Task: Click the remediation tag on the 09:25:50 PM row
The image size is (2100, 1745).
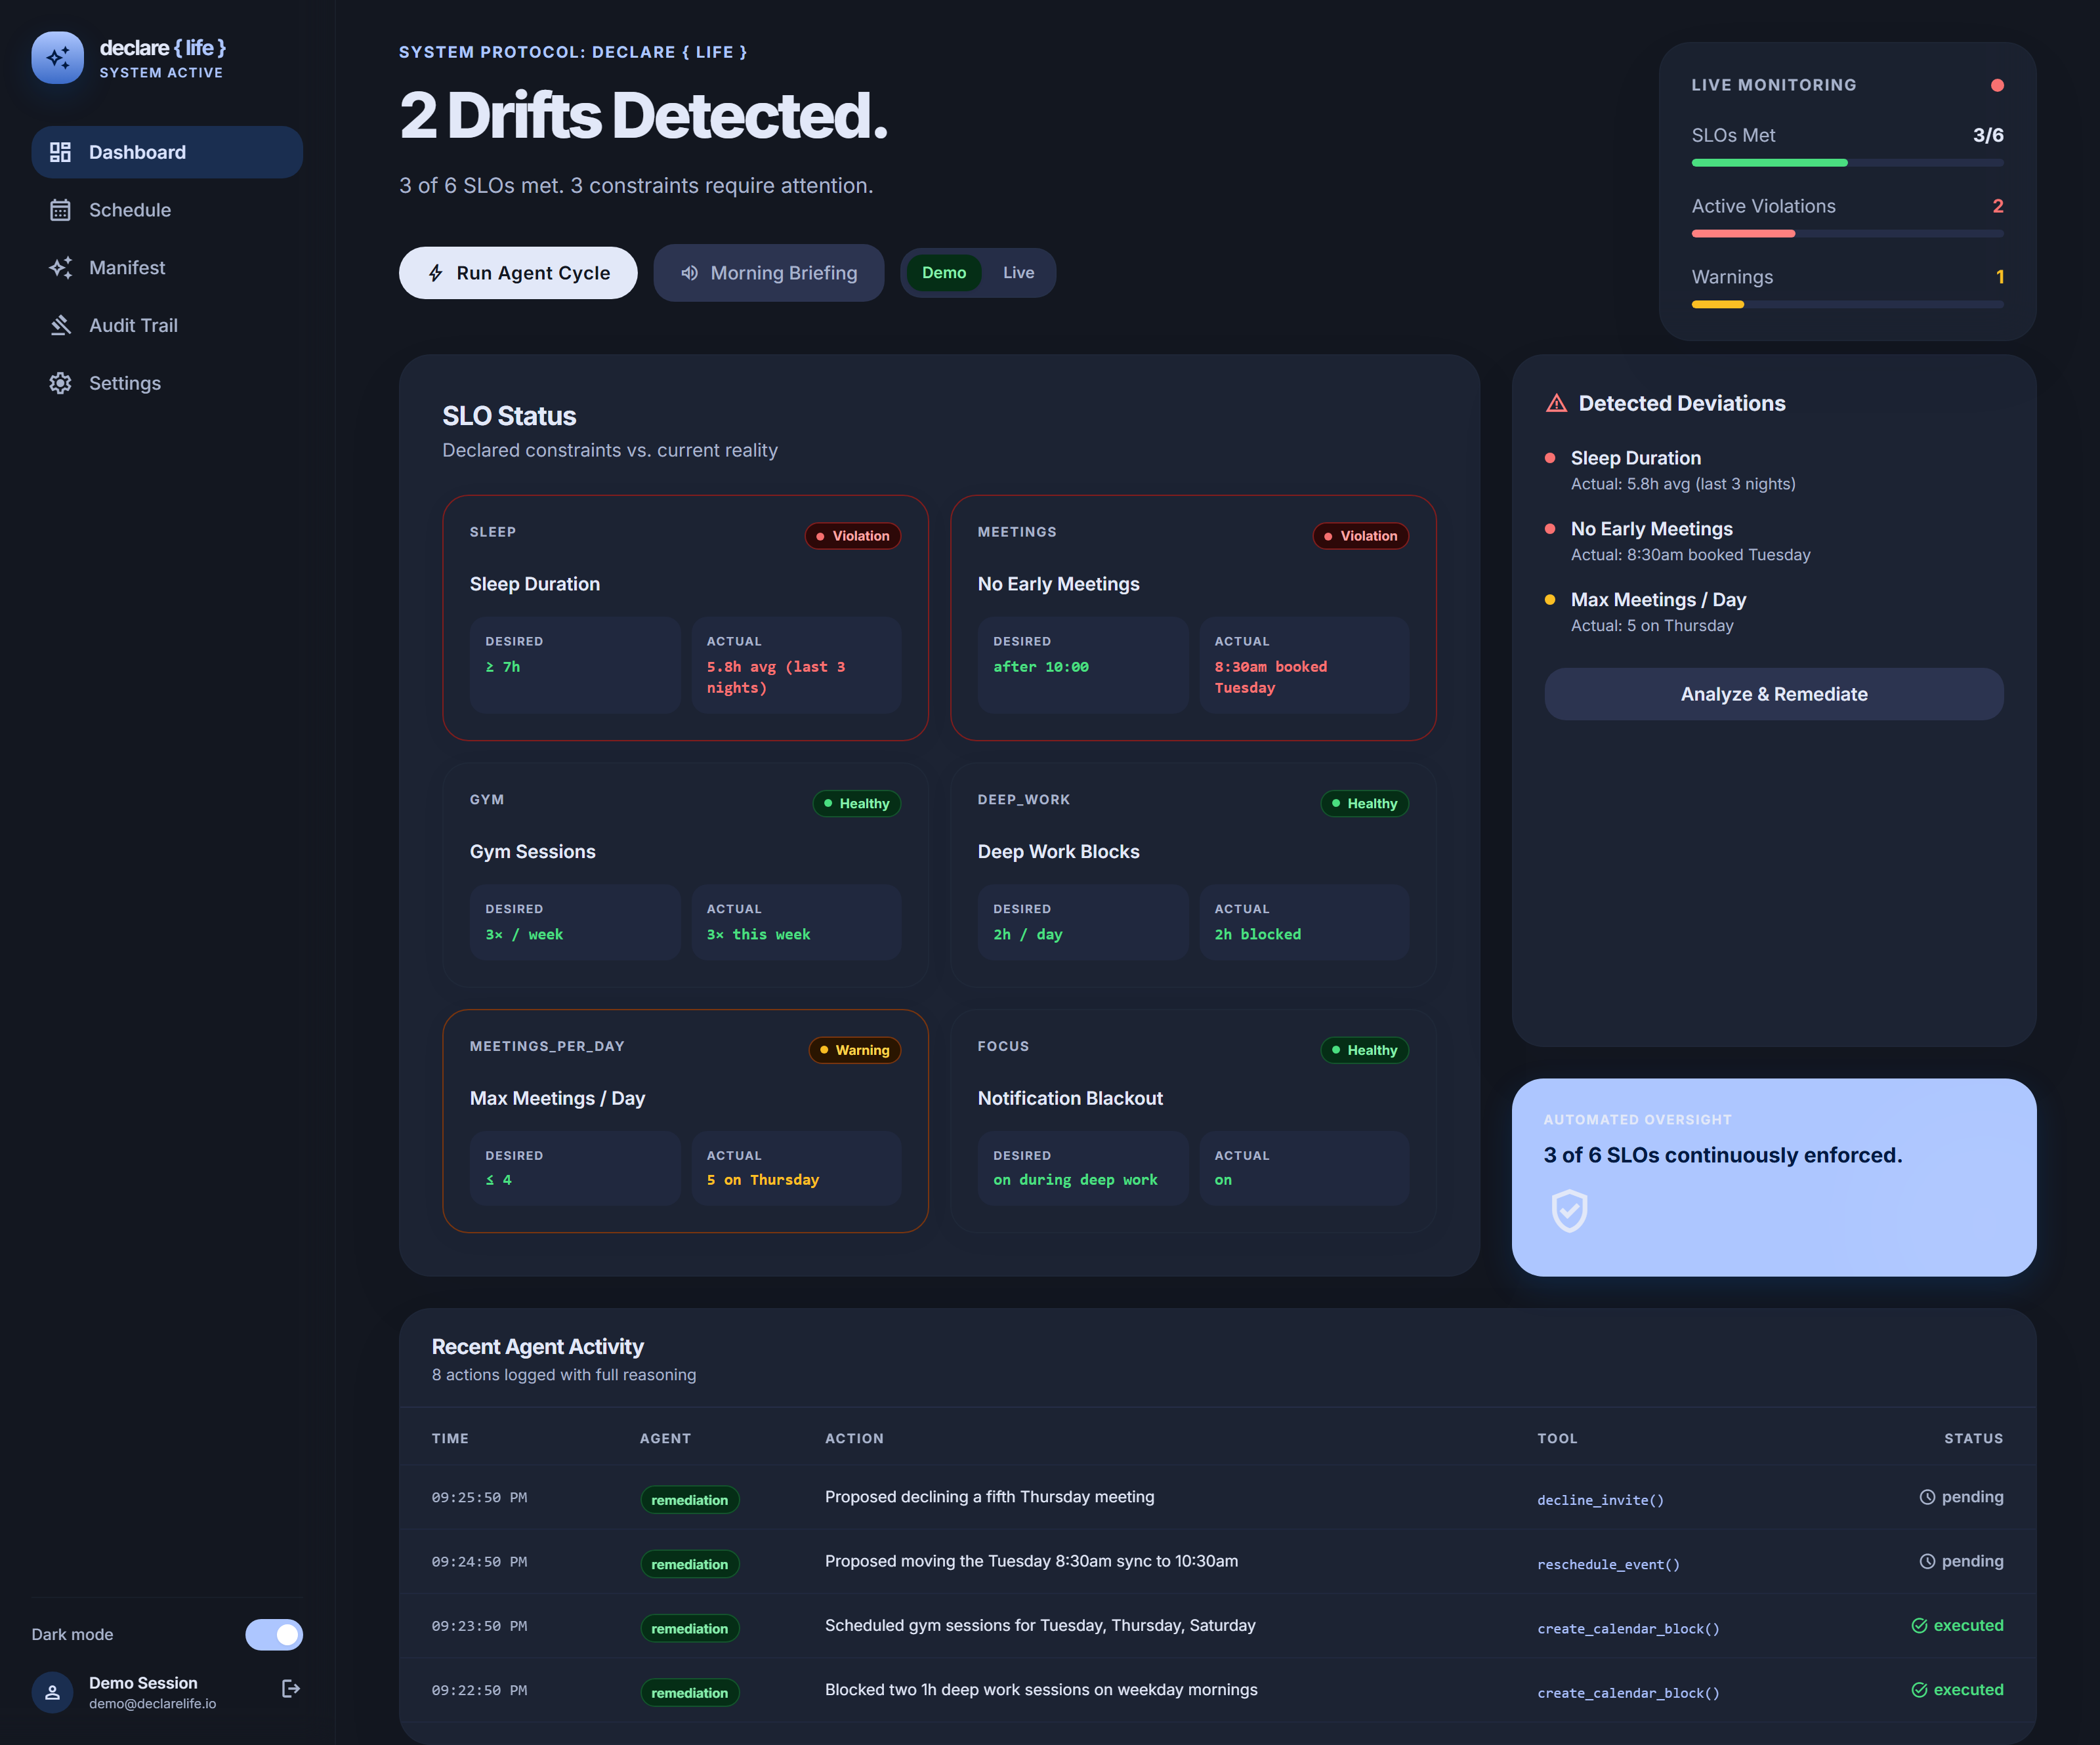Action: [689, 1500]
